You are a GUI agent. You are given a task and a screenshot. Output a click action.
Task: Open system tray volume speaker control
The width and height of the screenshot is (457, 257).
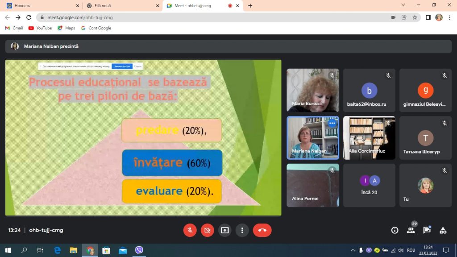pos(401,250)
